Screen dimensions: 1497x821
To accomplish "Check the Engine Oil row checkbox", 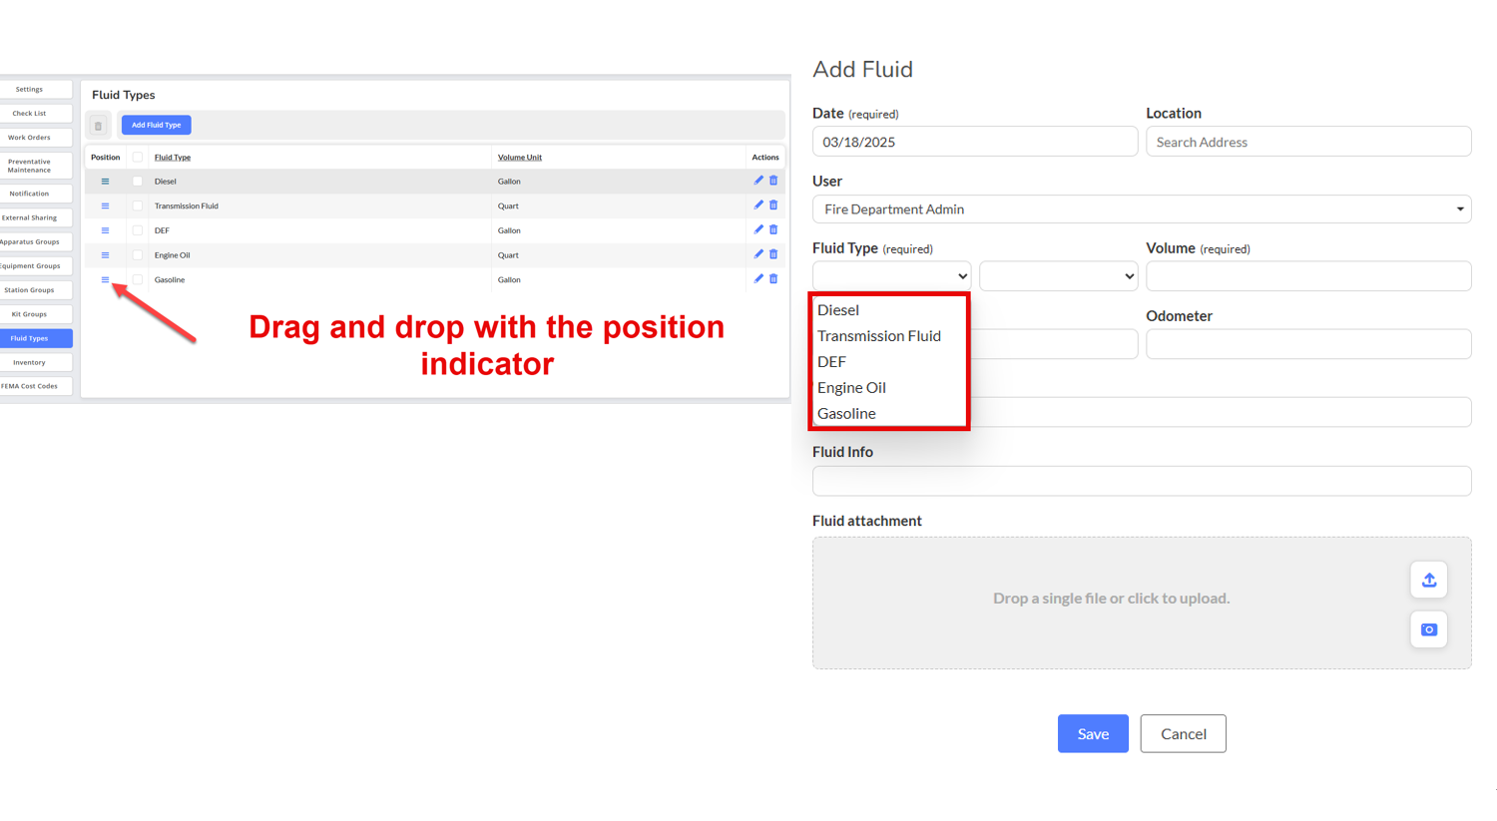I will 138,255.
